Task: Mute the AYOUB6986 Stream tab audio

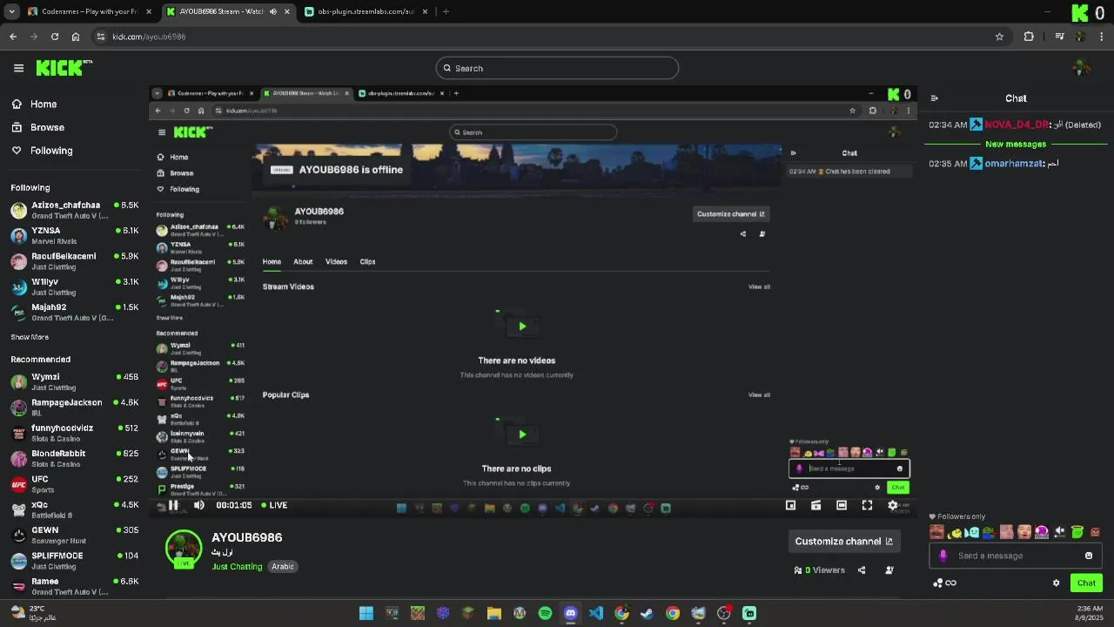Action: coord(272,11)
